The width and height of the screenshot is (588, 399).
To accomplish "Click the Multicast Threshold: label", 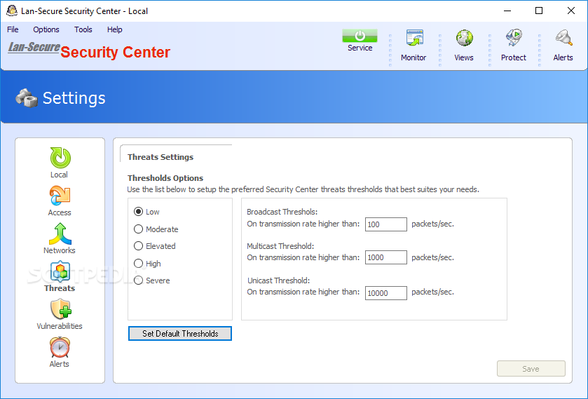I will [x=280, y=246].
